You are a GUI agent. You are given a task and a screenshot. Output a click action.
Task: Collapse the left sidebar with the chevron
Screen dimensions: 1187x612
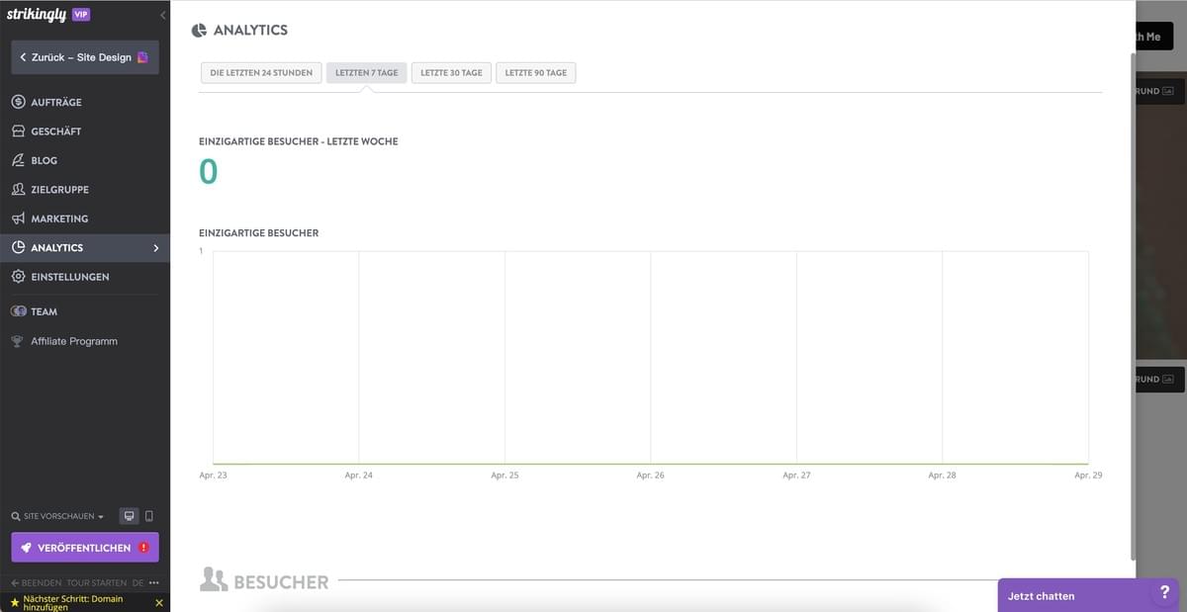click(161, 14)
